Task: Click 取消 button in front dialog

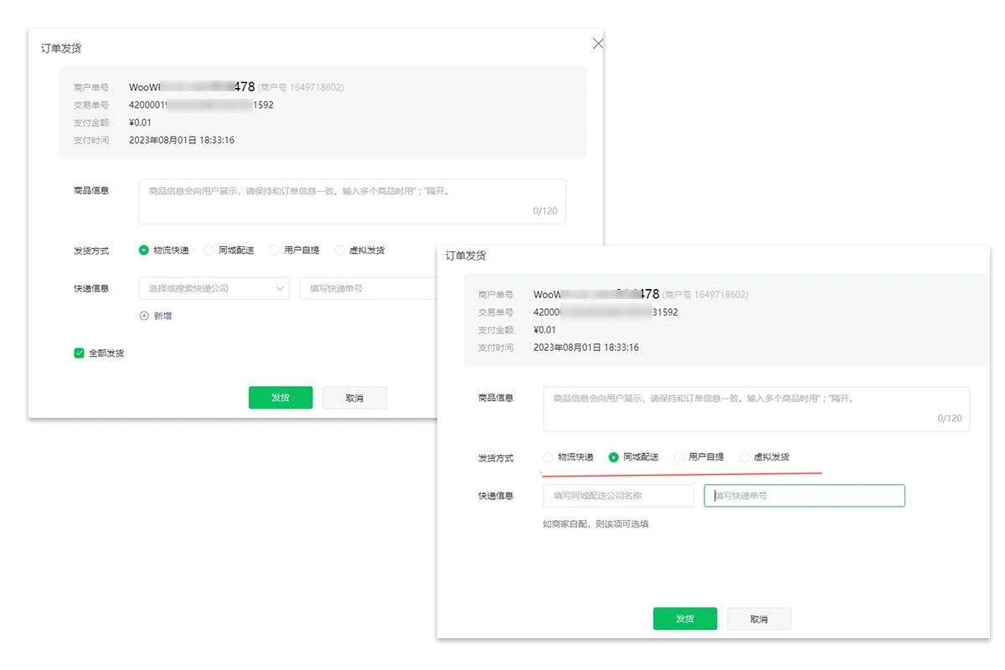Action: 759,619
